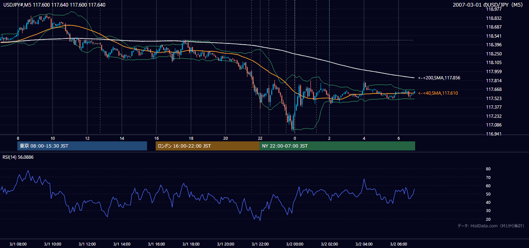Click hour tick 0 on price chart axis

coord(295,138)
